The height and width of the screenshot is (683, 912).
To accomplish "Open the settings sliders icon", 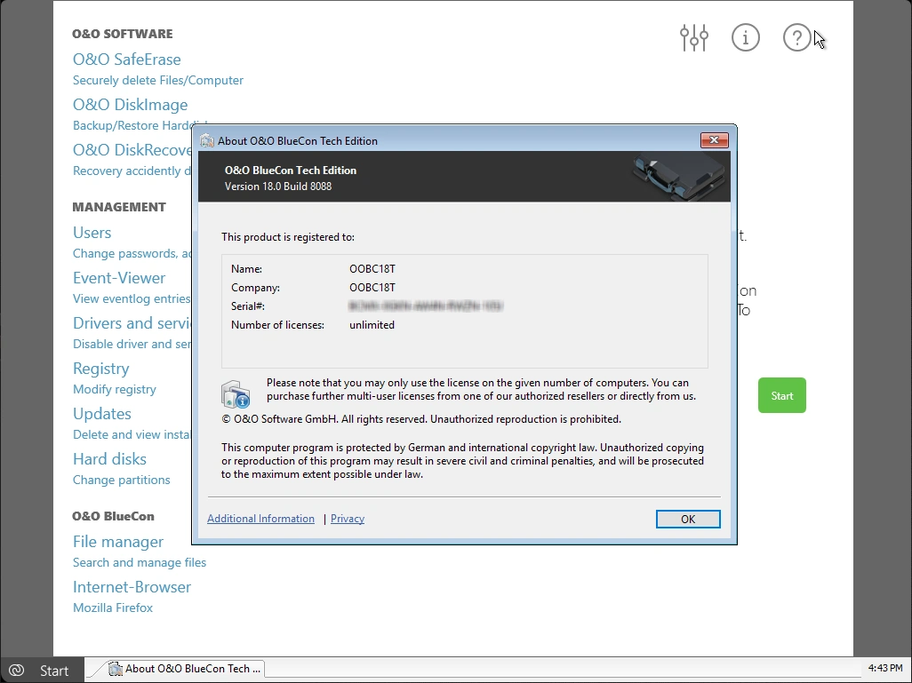I will (694, 38).
